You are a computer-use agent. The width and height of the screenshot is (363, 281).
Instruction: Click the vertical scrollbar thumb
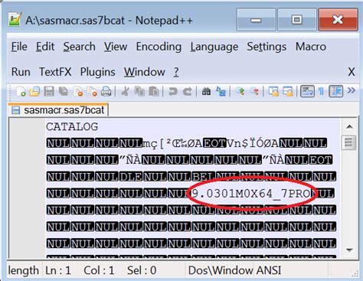(x=348, y=142)
